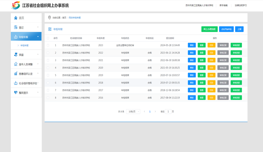
Task: Click 查看 for the 2019 row
Action: (202, 75)
